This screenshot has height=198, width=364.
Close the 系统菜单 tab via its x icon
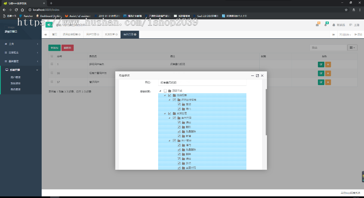[116, 35]
